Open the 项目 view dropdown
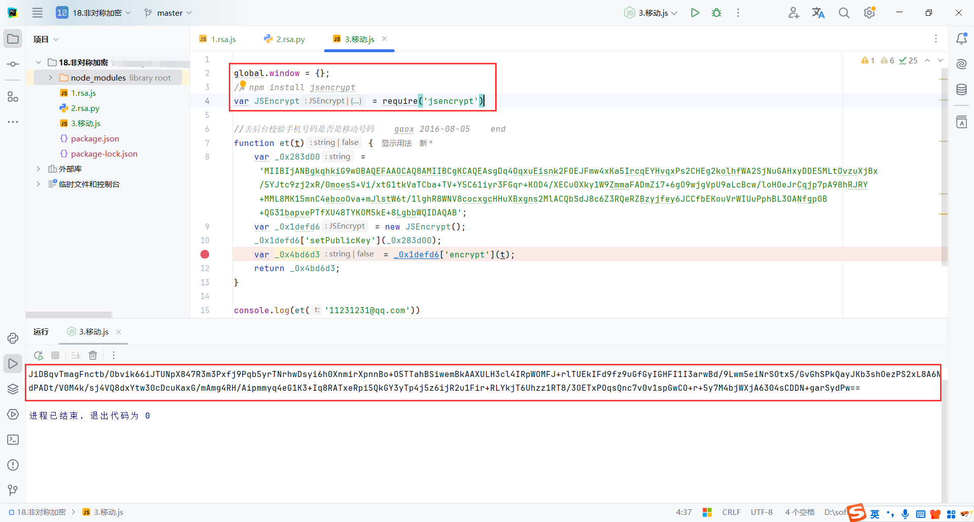The width and height of the screenshot is (974, 522). coord(46,39)
